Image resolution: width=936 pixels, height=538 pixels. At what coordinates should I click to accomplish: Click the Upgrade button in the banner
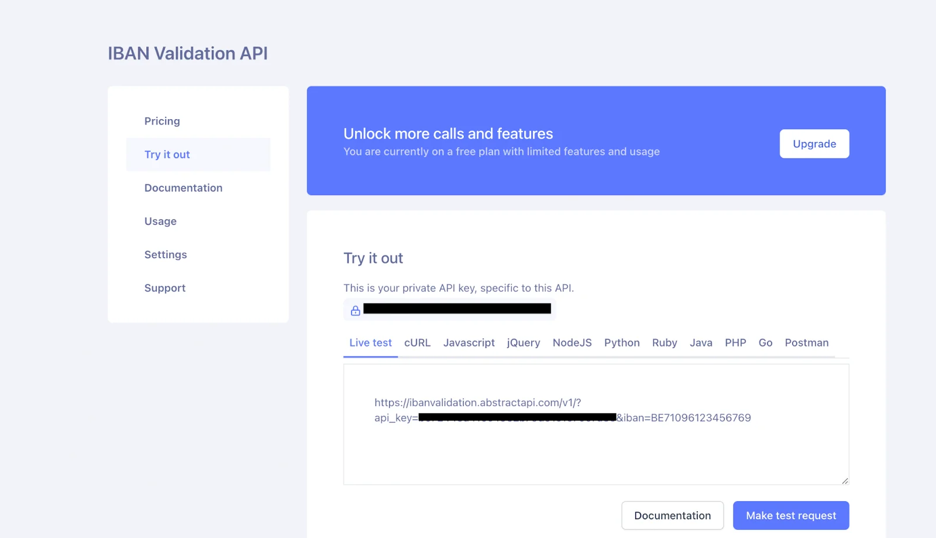tap(814, 143)
